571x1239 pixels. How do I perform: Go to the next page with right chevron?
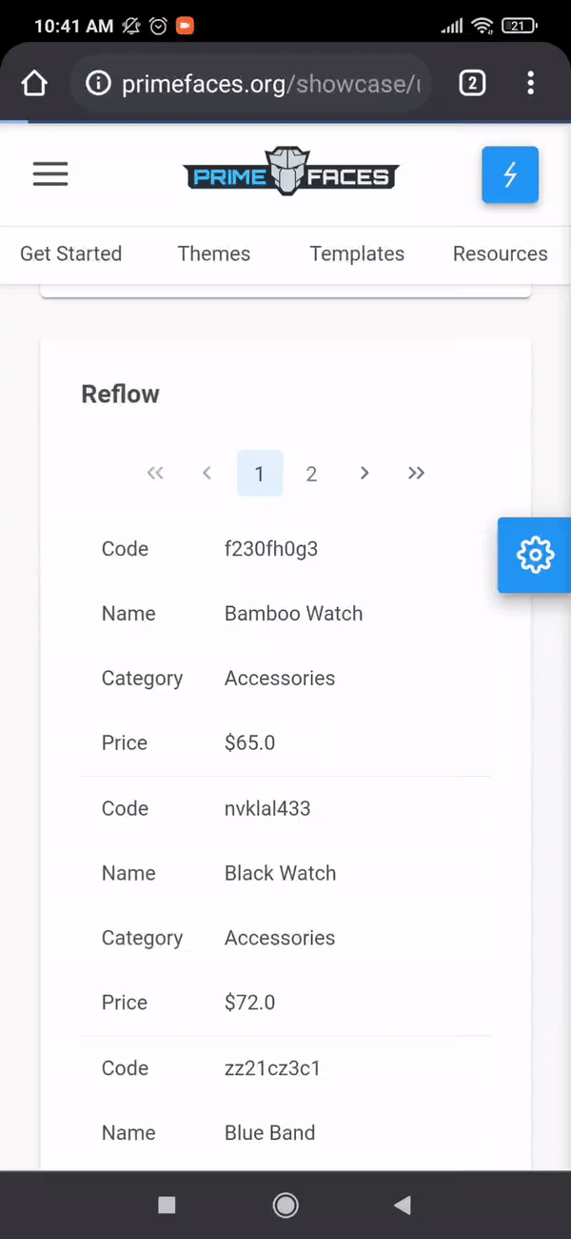(x=364, y=473)
